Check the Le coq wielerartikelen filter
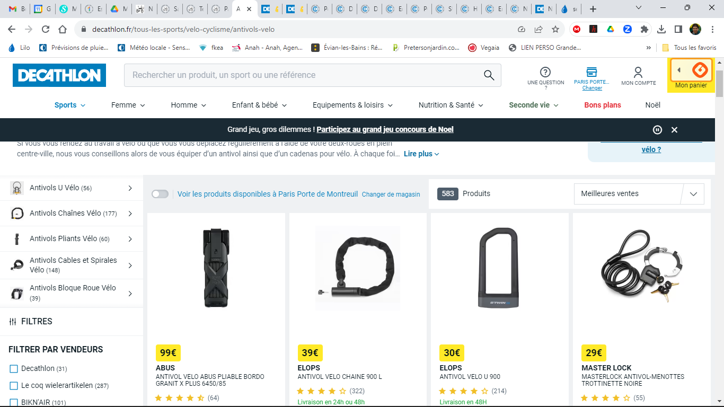724x407 pixels. pos(14,386)
